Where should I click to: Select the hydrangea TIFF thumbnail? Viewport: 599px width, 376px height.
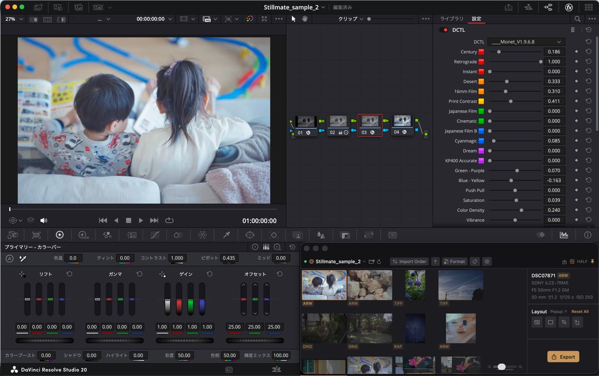point(415,285)
